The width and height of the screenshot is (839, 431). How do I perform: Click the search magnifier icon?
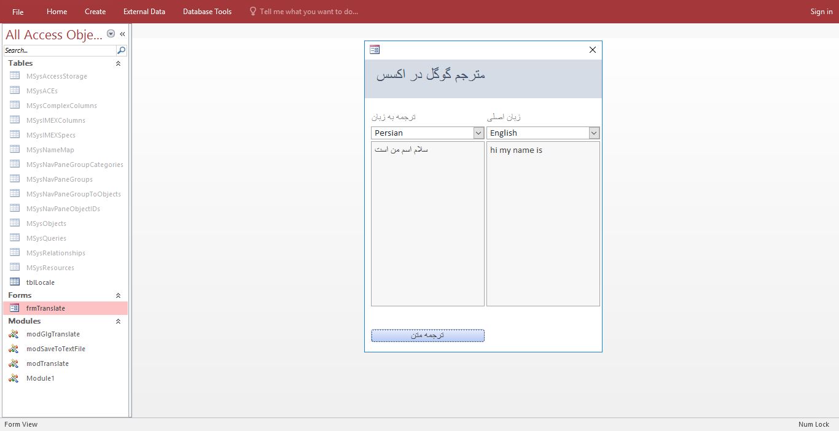(x=121, y=50)
